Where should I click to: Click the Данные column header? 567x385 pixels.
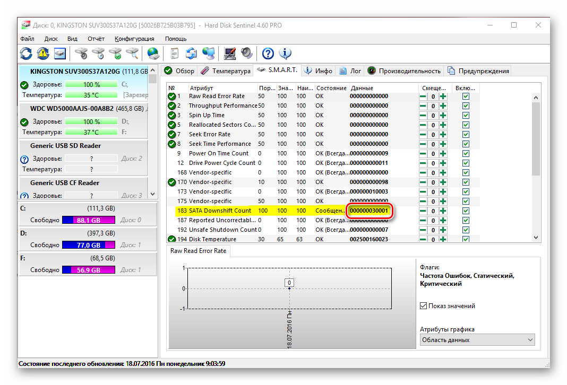382,87
